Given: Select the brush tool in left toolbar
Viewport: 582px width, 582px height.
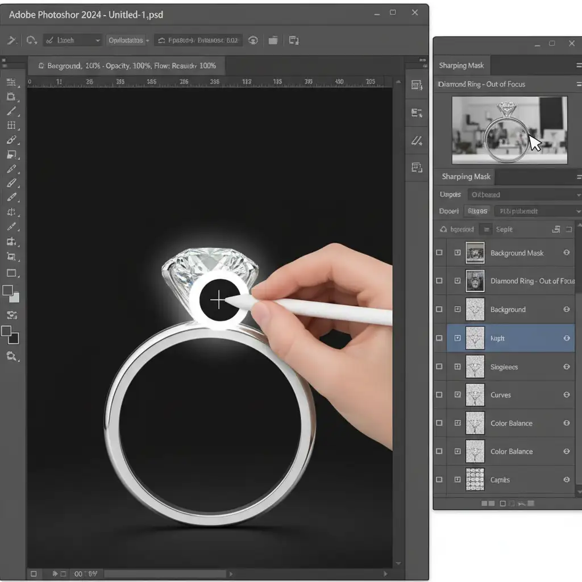Looking at the screenshot, I should click(11, 111).
